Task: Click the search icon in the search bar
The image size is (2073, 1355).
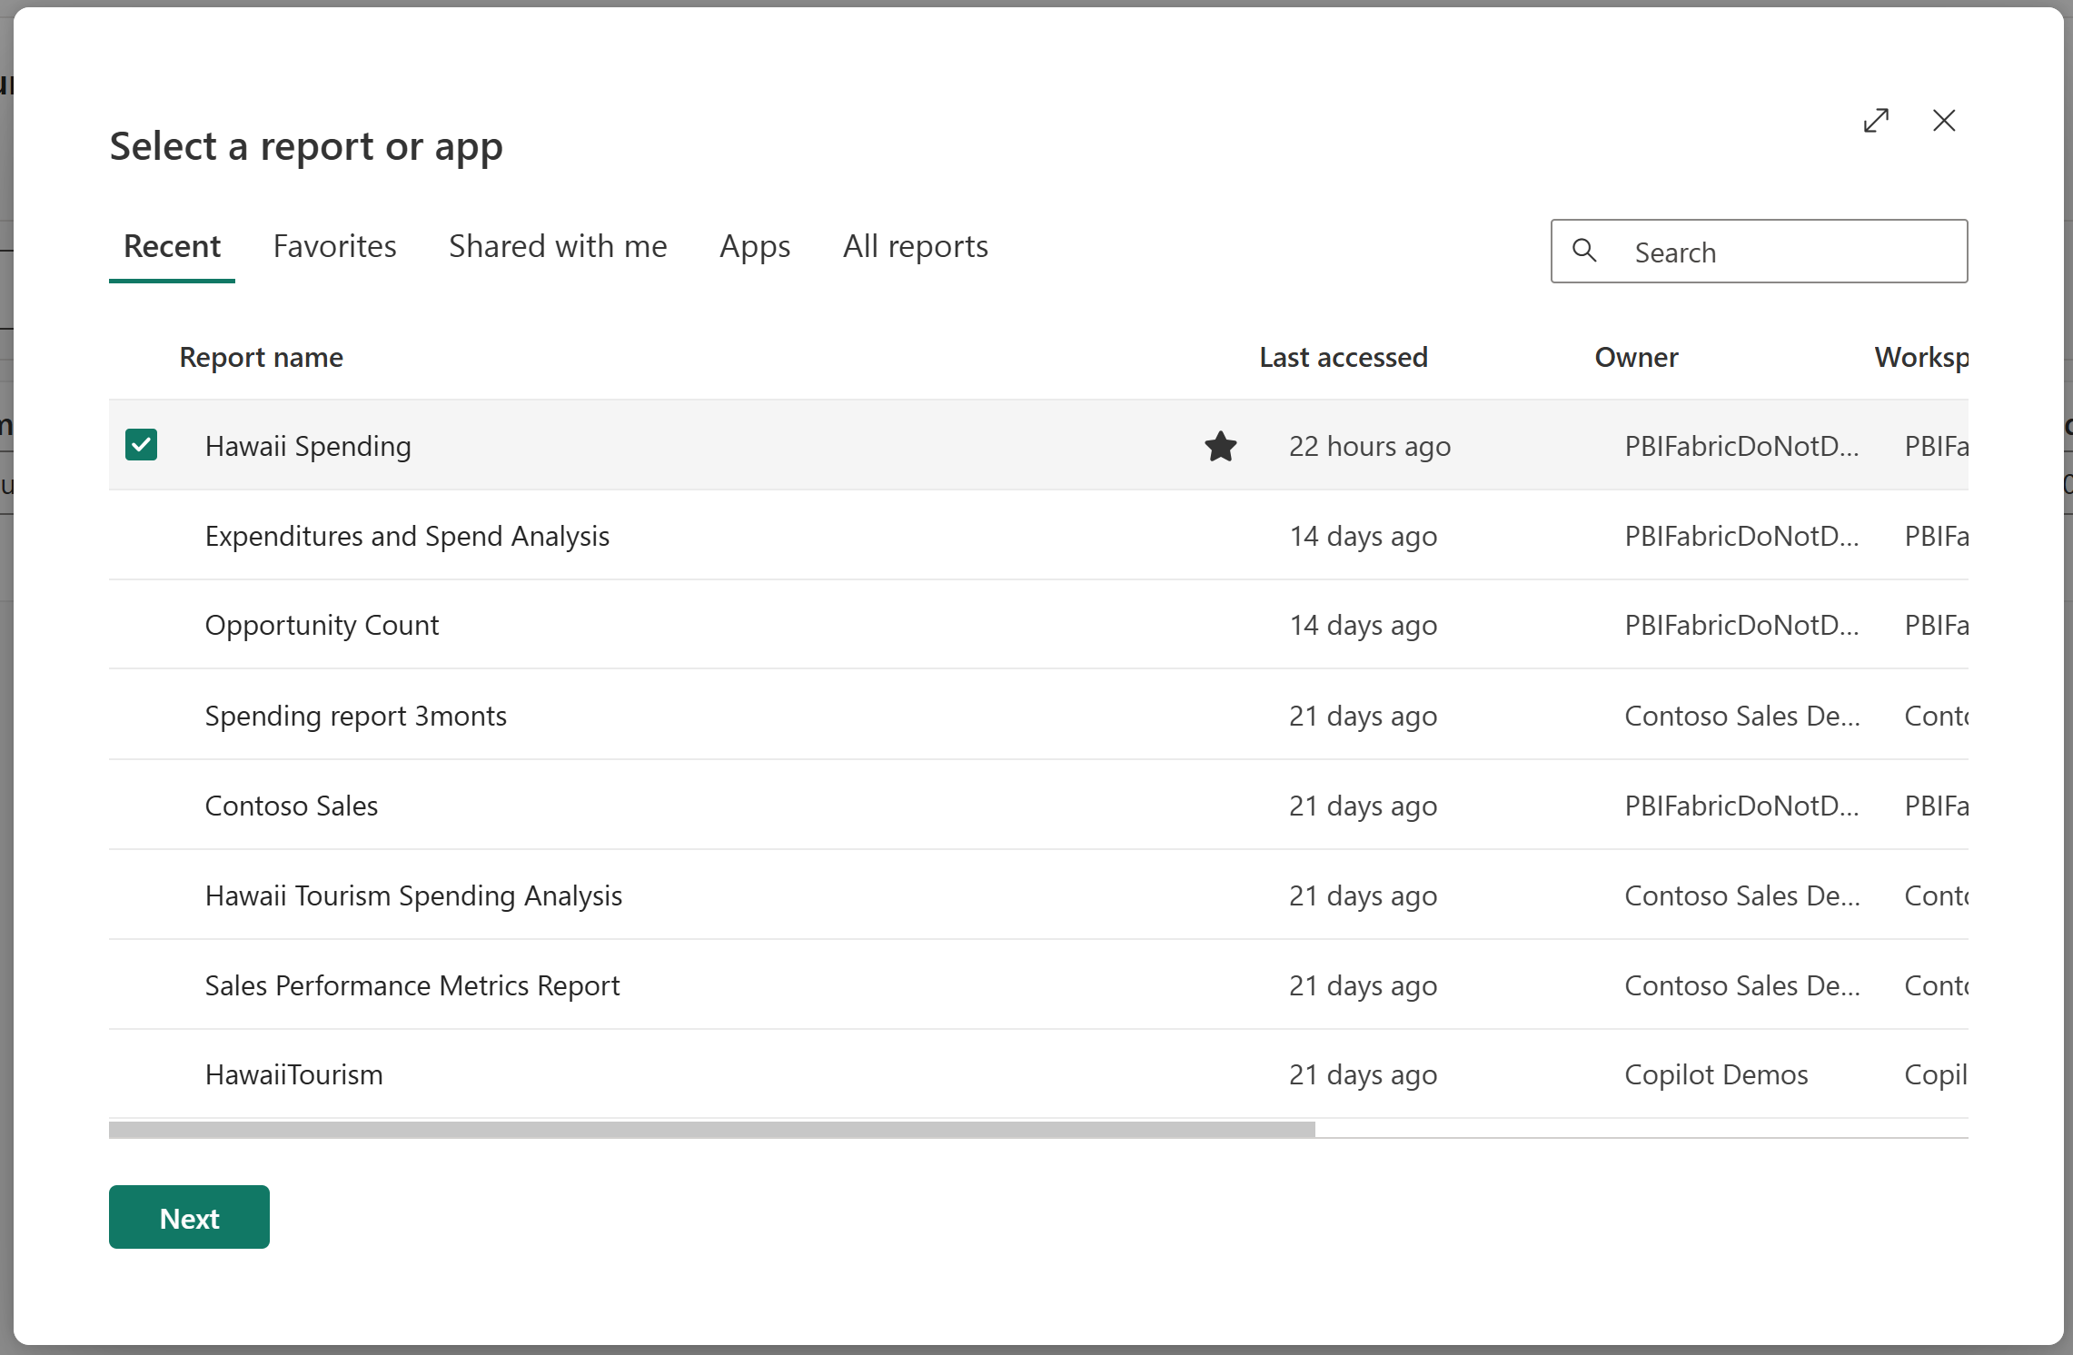Action: [1584, 251]
